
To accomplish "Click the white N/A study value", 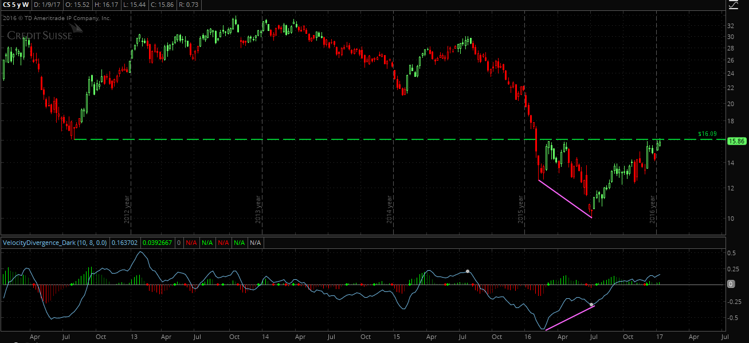I will point(255,243).
